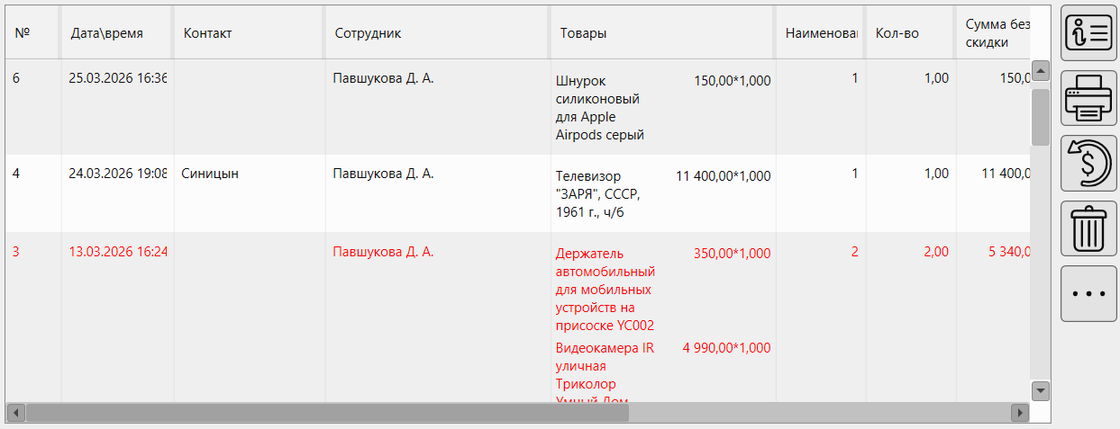Select the Синицын contact cell

point(210,174)
